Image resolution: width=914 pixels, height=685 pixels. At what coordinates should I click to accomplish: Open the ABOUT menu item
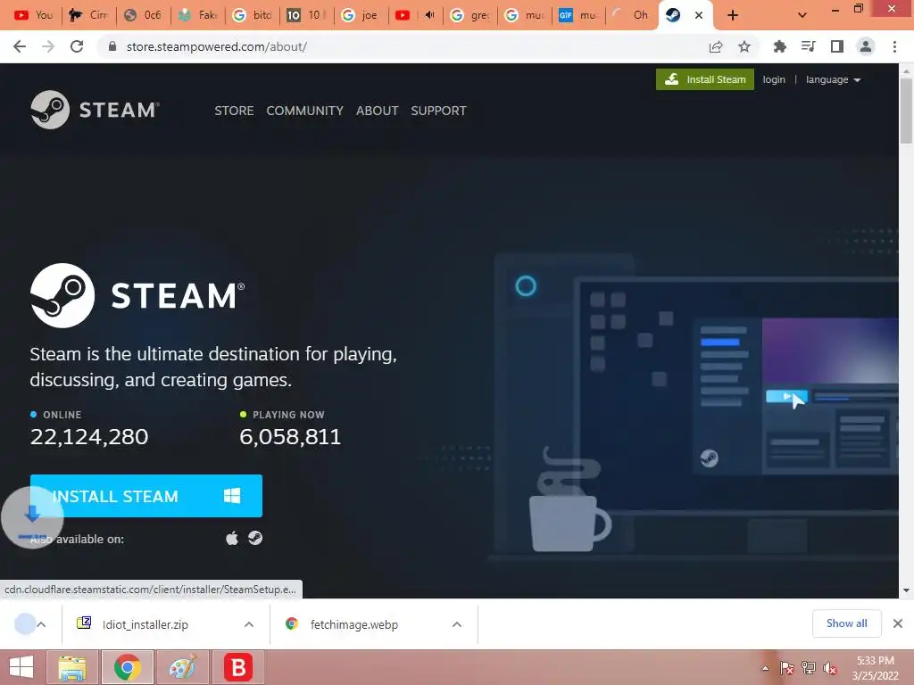tap(378, 111)
